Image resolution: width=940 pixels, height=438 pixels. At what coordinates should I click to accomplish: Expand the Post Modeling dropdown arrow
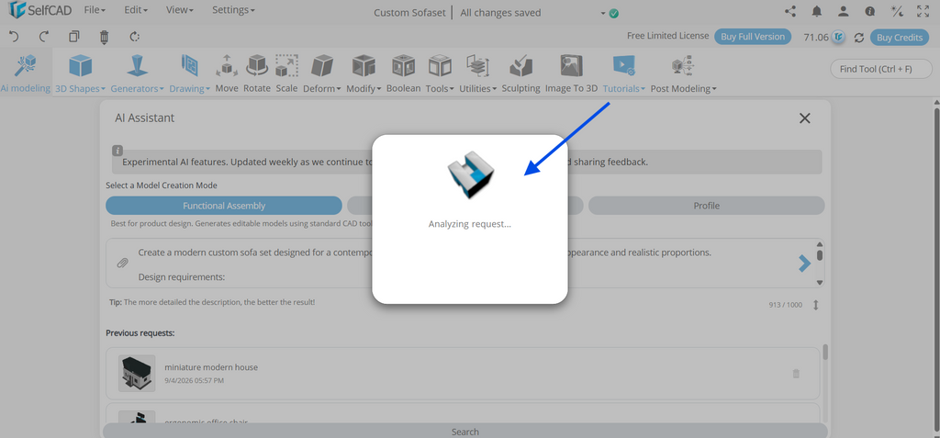point(714,89)
